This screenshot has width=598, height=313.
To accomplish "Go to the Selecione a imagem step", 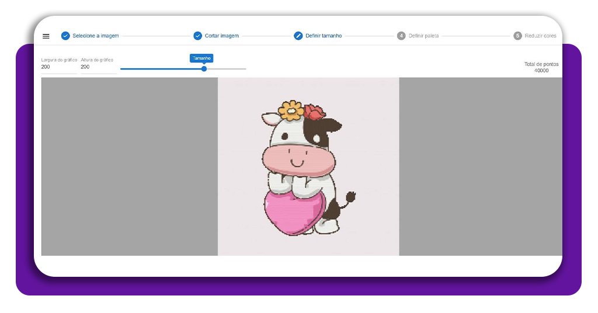I will point(96,36).
